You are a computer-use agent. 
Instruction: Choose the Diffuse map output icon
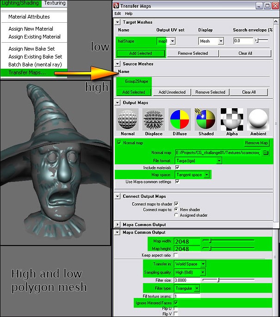pyautogui.click(x=180, y=119)
